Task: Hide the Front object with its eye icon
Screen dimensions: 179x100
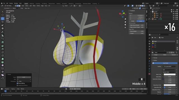Action: click(175, 16)
